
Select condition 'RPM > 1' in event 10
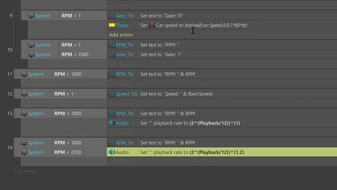point(71,45)
